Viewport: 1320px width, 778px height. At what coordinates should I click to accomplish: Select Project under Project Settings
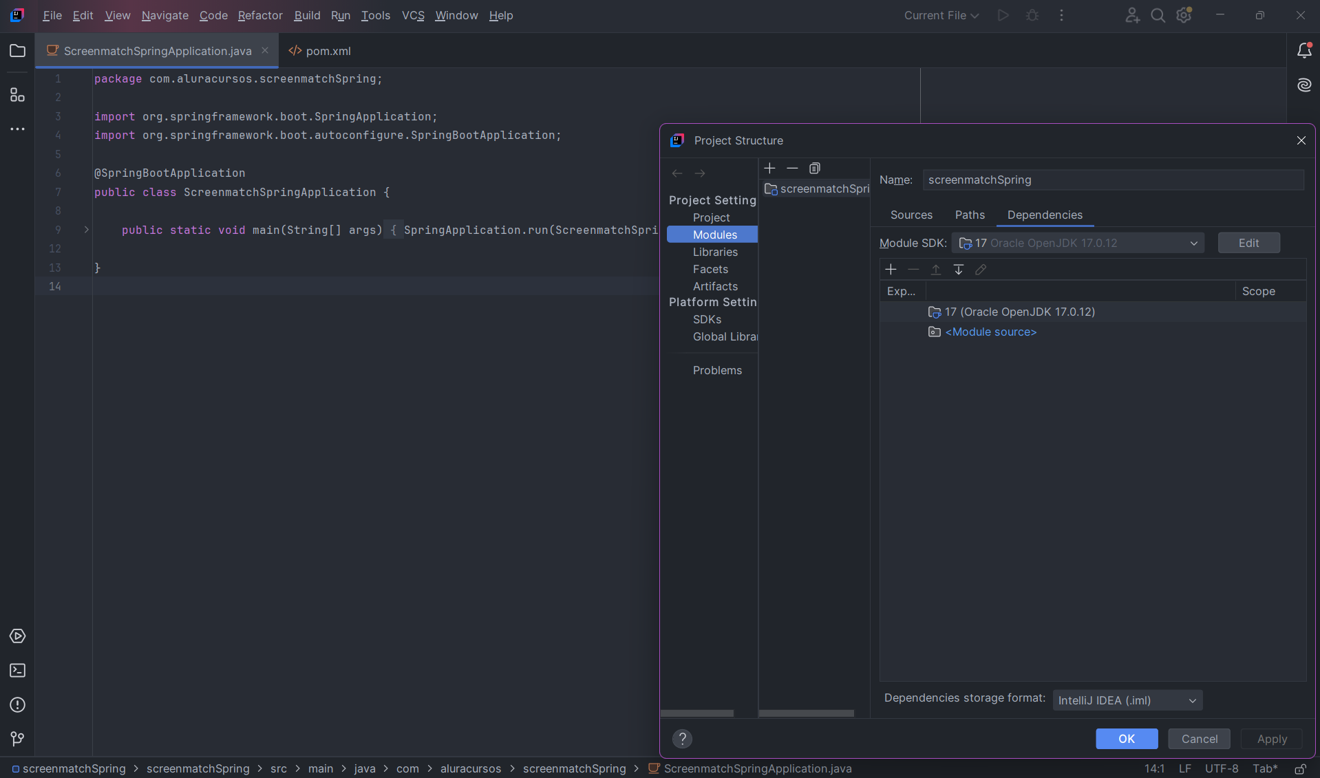[x=712, y=217]
